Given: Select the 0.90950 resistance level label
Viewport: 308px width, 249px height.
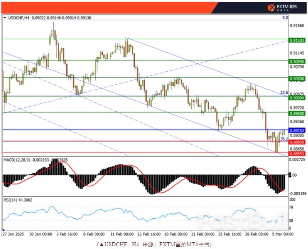Looking at the screenshot, I should 298,61.
